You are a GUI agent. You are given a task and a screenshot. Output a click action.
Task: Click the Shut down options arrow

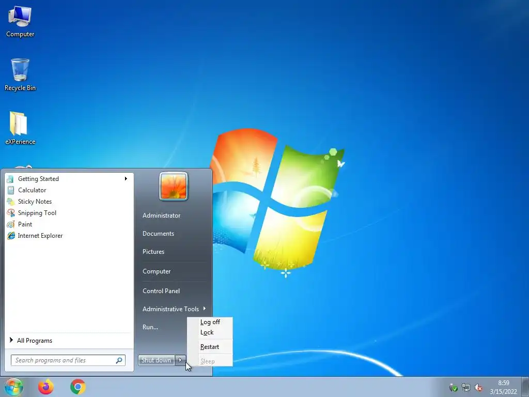pos(180,360)
